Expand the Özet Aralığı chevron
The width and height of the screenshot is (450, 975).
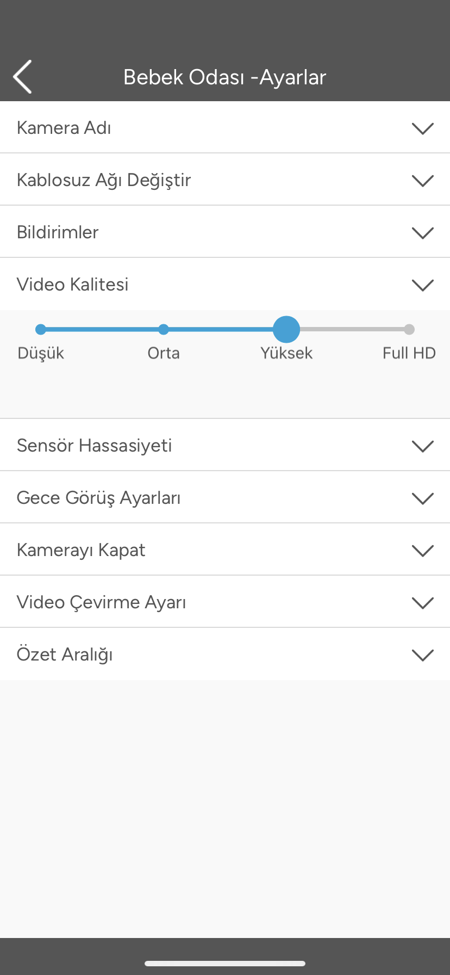pyautogui.click(x=422, y=655)
